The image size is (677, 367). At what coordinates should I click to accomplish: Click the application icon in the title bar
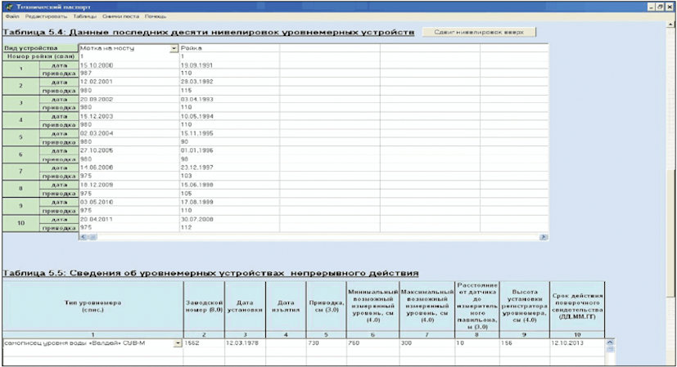(7, 5)
